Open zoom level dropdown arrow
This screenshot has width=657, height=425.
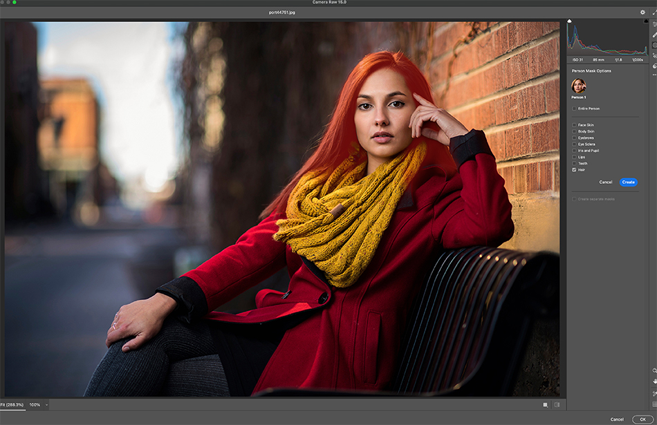click(x=46, y=405)
